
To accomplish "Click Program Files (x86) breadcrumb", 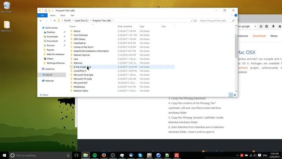I will point(102,21).
